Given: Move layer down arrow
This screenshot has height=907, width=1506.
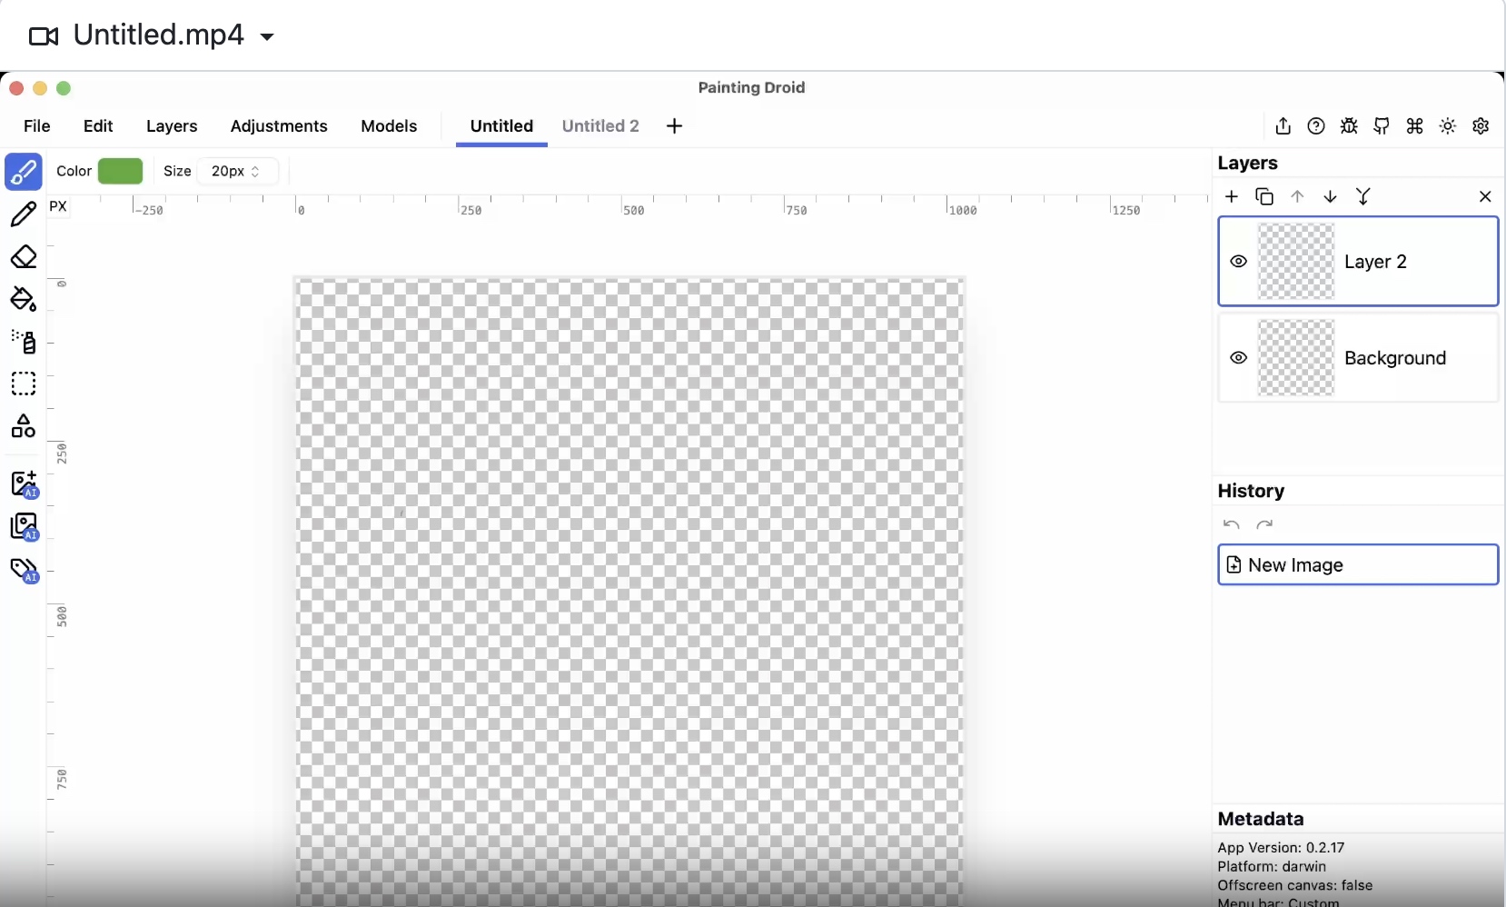Looking at the screenshot, I should click(1330, 196).
